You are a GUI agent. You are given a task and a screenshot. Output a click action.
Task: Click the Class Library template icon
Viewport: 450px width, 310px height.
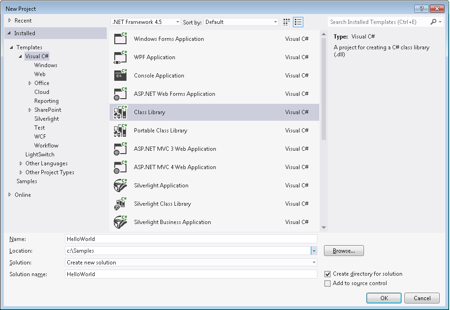(120, 112)
